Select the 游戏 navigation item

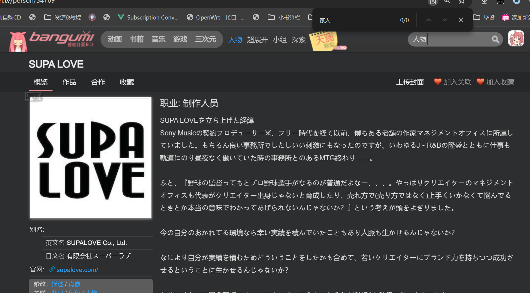[x=180, y=39]
